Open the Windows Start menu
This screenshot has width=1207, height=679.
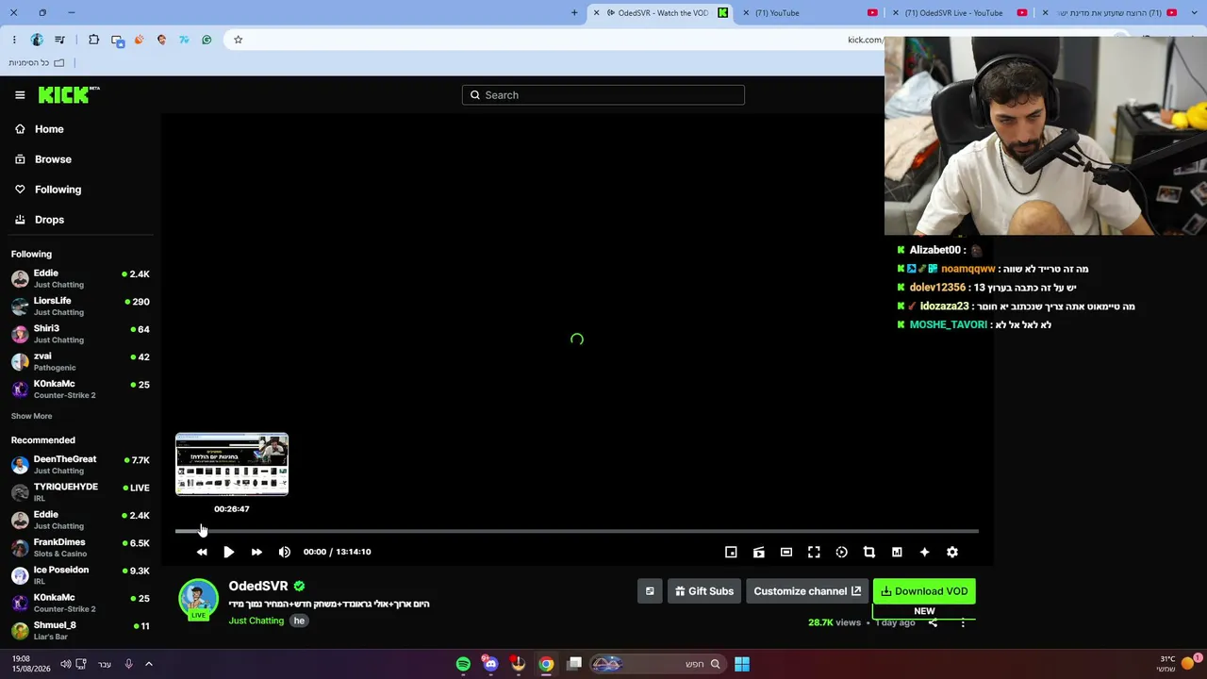[742, 664]
